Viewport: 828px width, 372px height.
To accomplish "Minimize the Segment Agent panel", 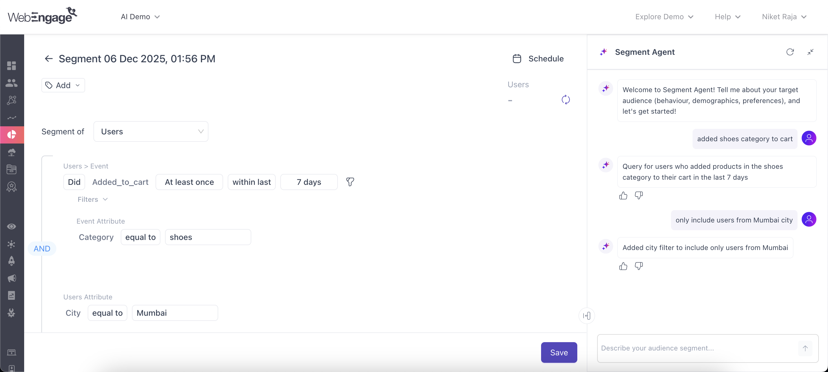I will (x=810, y=52).
